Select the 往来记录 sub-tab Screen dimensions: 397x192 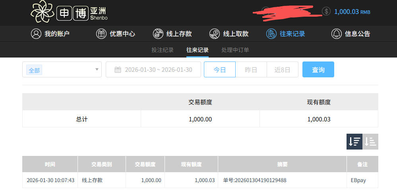198,50
